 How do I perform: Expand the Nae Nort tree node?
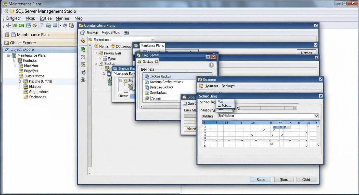coord(15,66)
